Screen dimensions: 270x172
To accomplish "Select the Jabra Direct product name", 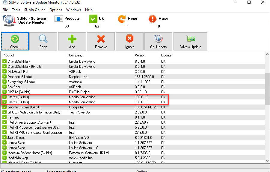I will (x=16, y=137).
